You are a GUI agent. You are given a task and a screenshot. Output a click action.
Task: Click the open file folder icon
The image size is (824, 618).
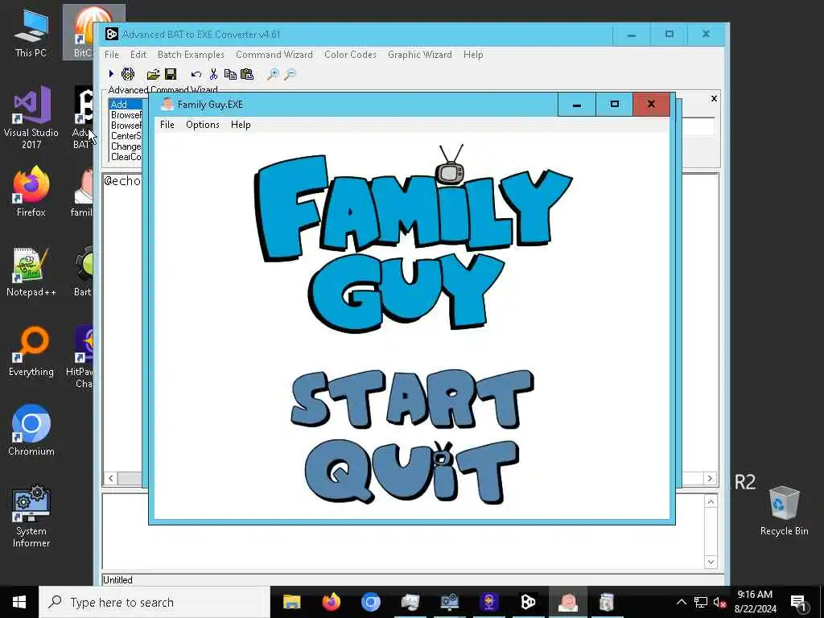[x=153, y=74]
